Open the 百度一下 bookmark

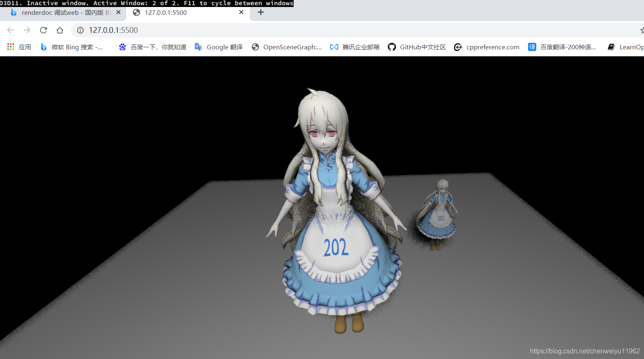pos(158,47)
